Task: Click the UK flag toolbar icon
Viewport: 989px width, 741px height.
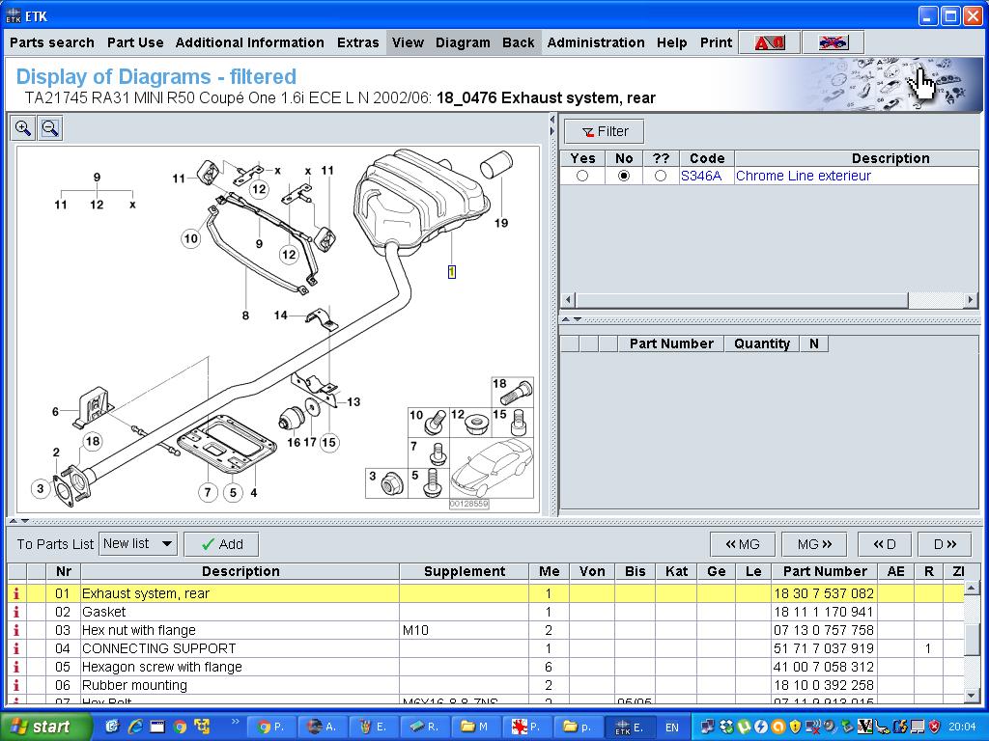Action: [x=832, y=42]
